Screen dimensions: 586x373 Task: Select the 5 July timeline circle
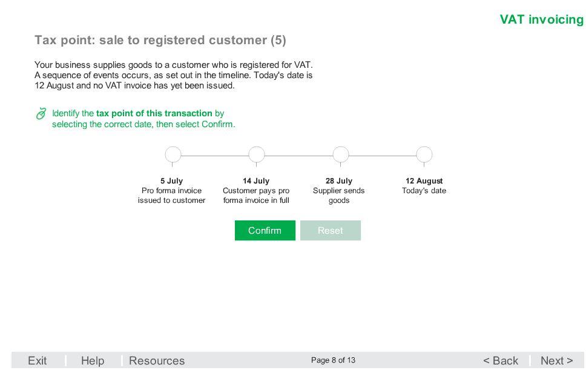173,154
